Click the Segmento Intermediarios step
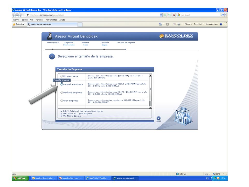The height and width of the screenshot is (187, 249). click(69, 44)
